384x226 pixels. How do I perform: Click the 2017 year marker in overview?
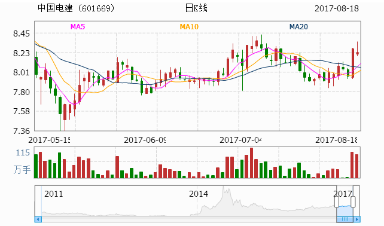click(343, 194)
